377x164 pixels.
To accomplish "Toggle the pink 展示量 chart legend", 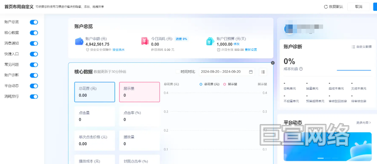I will [x=230, y=84].
